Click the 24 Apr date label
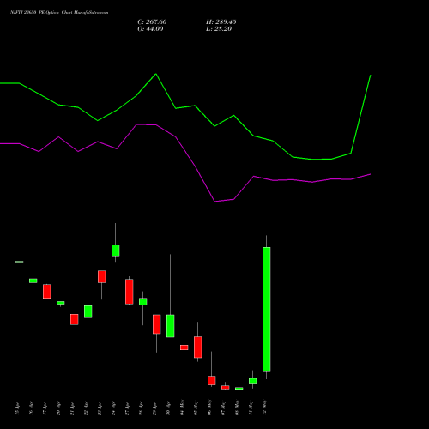 [x=114, y=408]
